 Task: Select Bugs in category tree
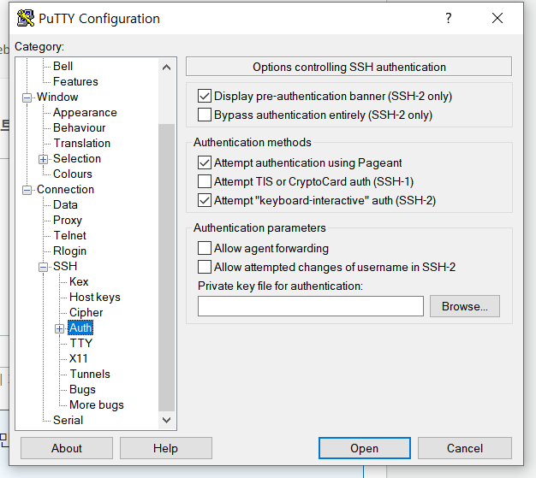[x=82, y=389]
